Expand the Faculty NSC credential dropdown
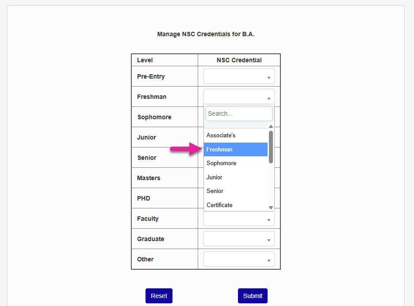Screen dimensions: 414x306 (239, 219)
